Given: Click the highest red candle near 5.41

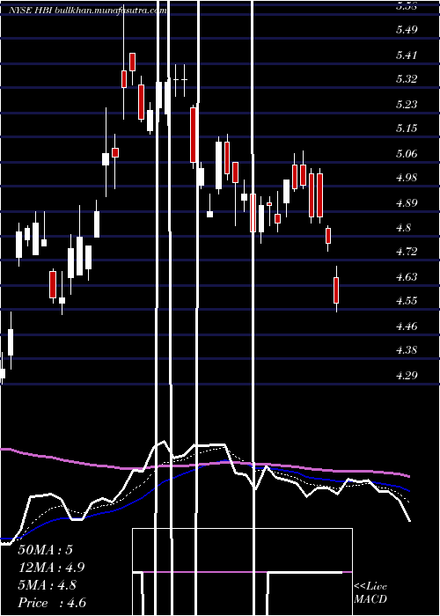Looking at the screenshot, I should [132, 62].
